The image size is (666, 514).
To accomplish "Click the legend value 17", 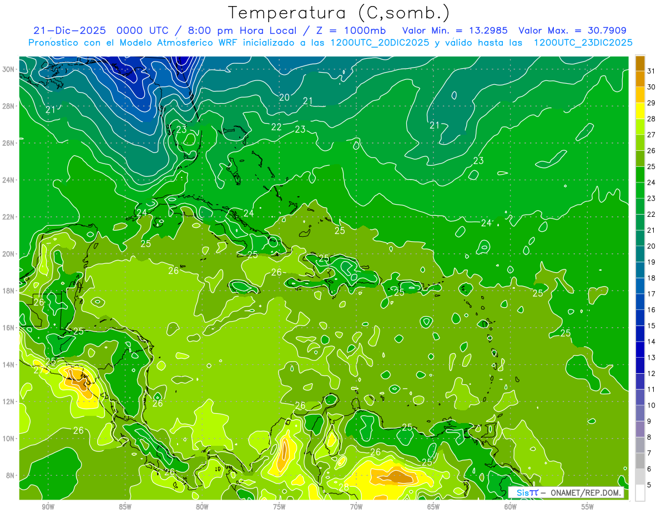I will pos(652,294).
